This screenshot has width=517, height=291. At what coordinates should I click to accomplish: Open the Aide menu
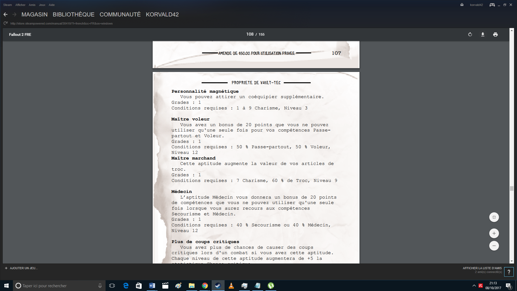point(52,5)
